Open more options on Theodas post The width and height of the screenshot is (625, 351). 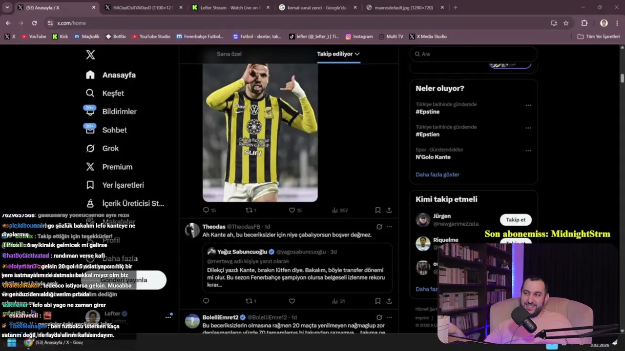pyautogui.click(x=389, y=227)
